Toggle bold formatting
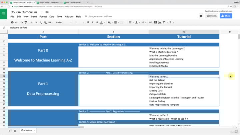This screenshot has width=240, height=135. click(88, 22)
